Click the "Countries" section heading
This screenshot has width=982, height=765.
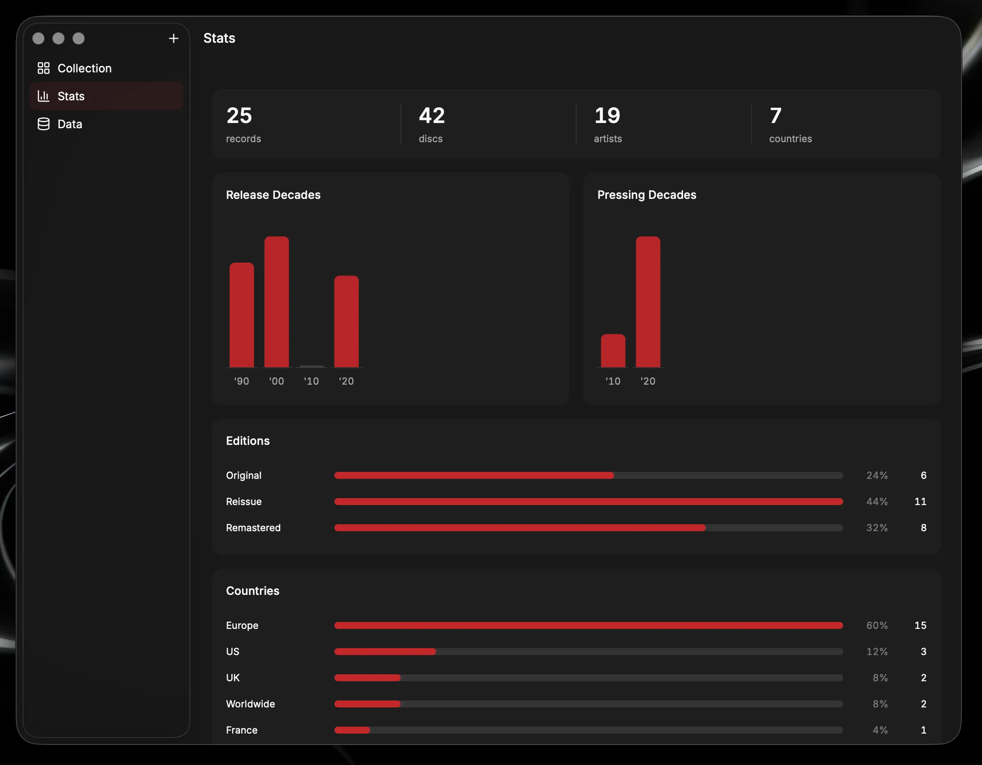pos(253,591)
